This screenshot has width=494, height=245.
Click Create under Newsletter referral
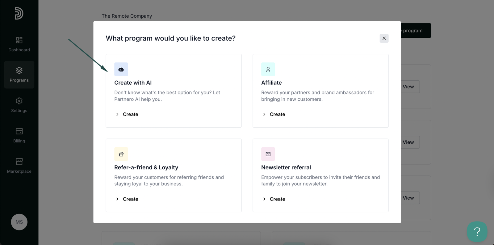coord(277,199)
